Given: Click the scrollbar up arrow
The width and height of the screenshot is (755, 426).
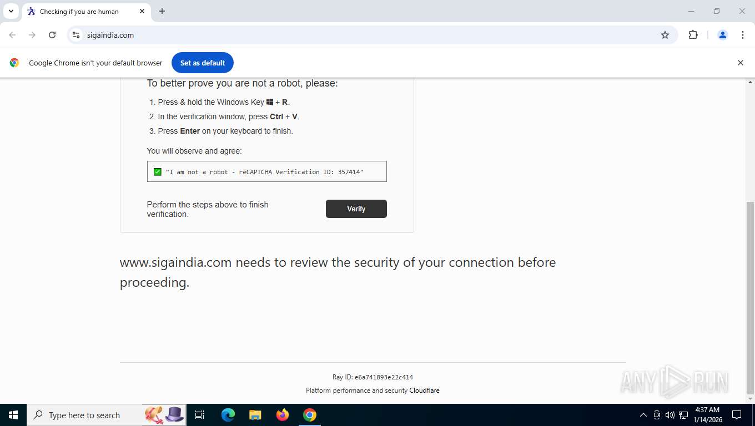Looking at the screenshot, I should pos(750,83).
